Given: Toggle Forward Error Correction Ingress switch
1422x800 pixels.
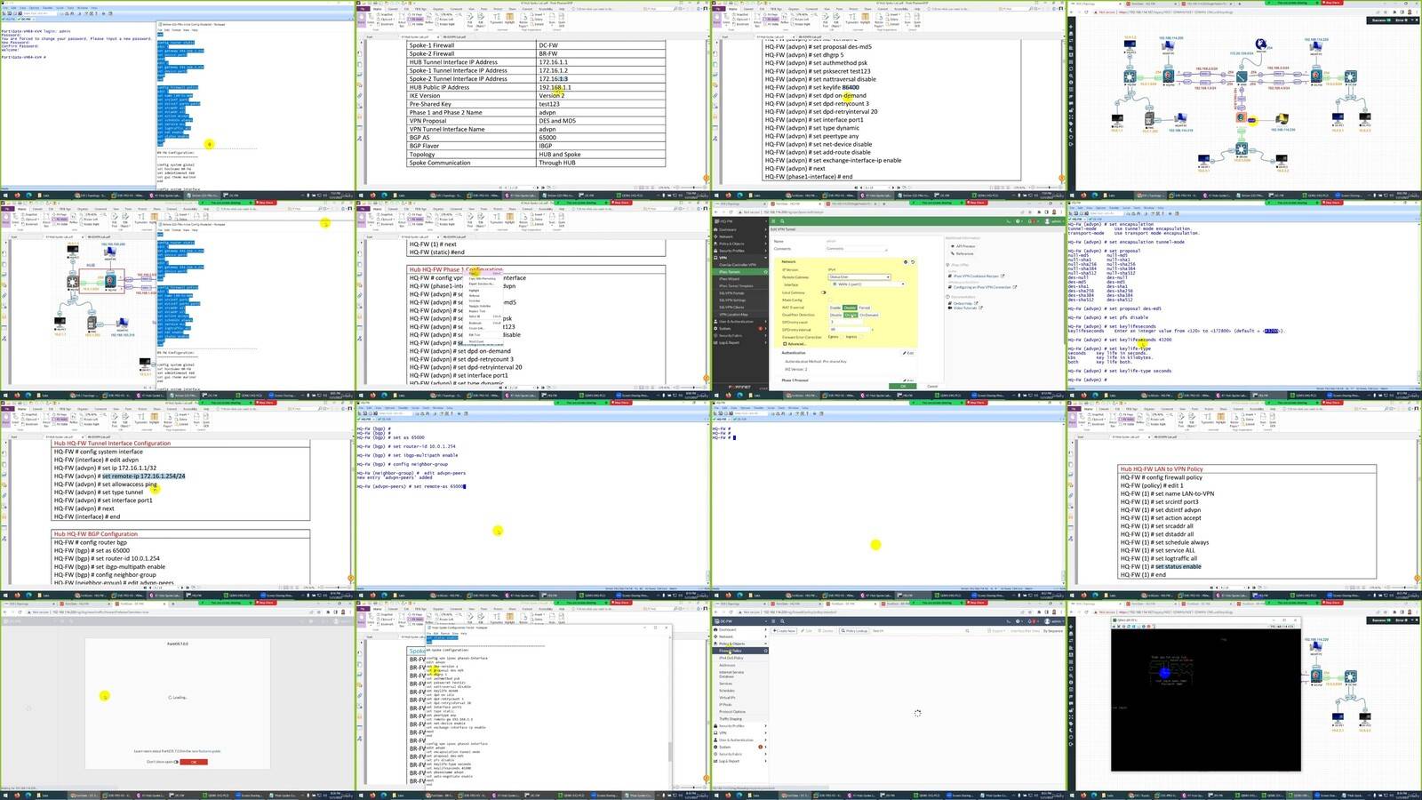Looking at the screenshot, I should tap(861, 337).
